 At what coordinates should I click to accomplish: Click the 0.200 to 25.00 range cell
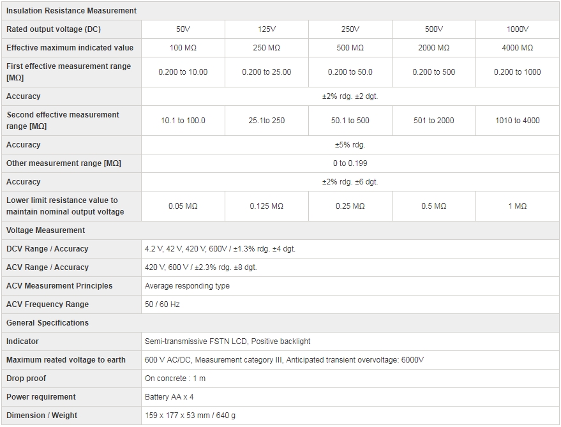266,72
